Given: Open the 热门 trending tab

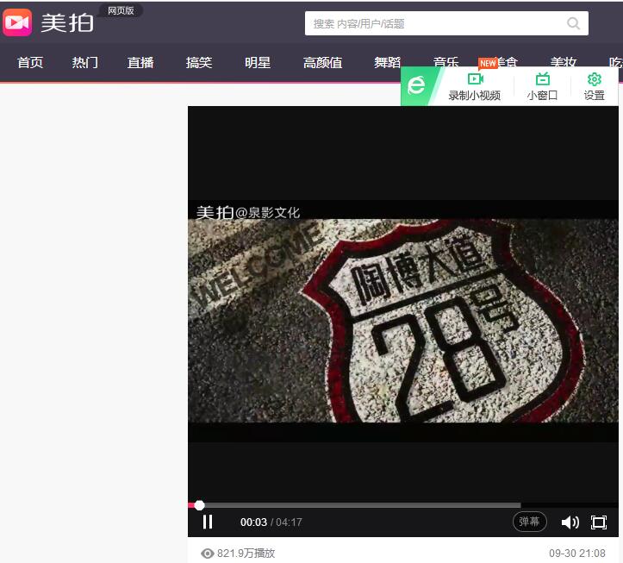Looking at the screenshot, I should (x=85, y=63).
